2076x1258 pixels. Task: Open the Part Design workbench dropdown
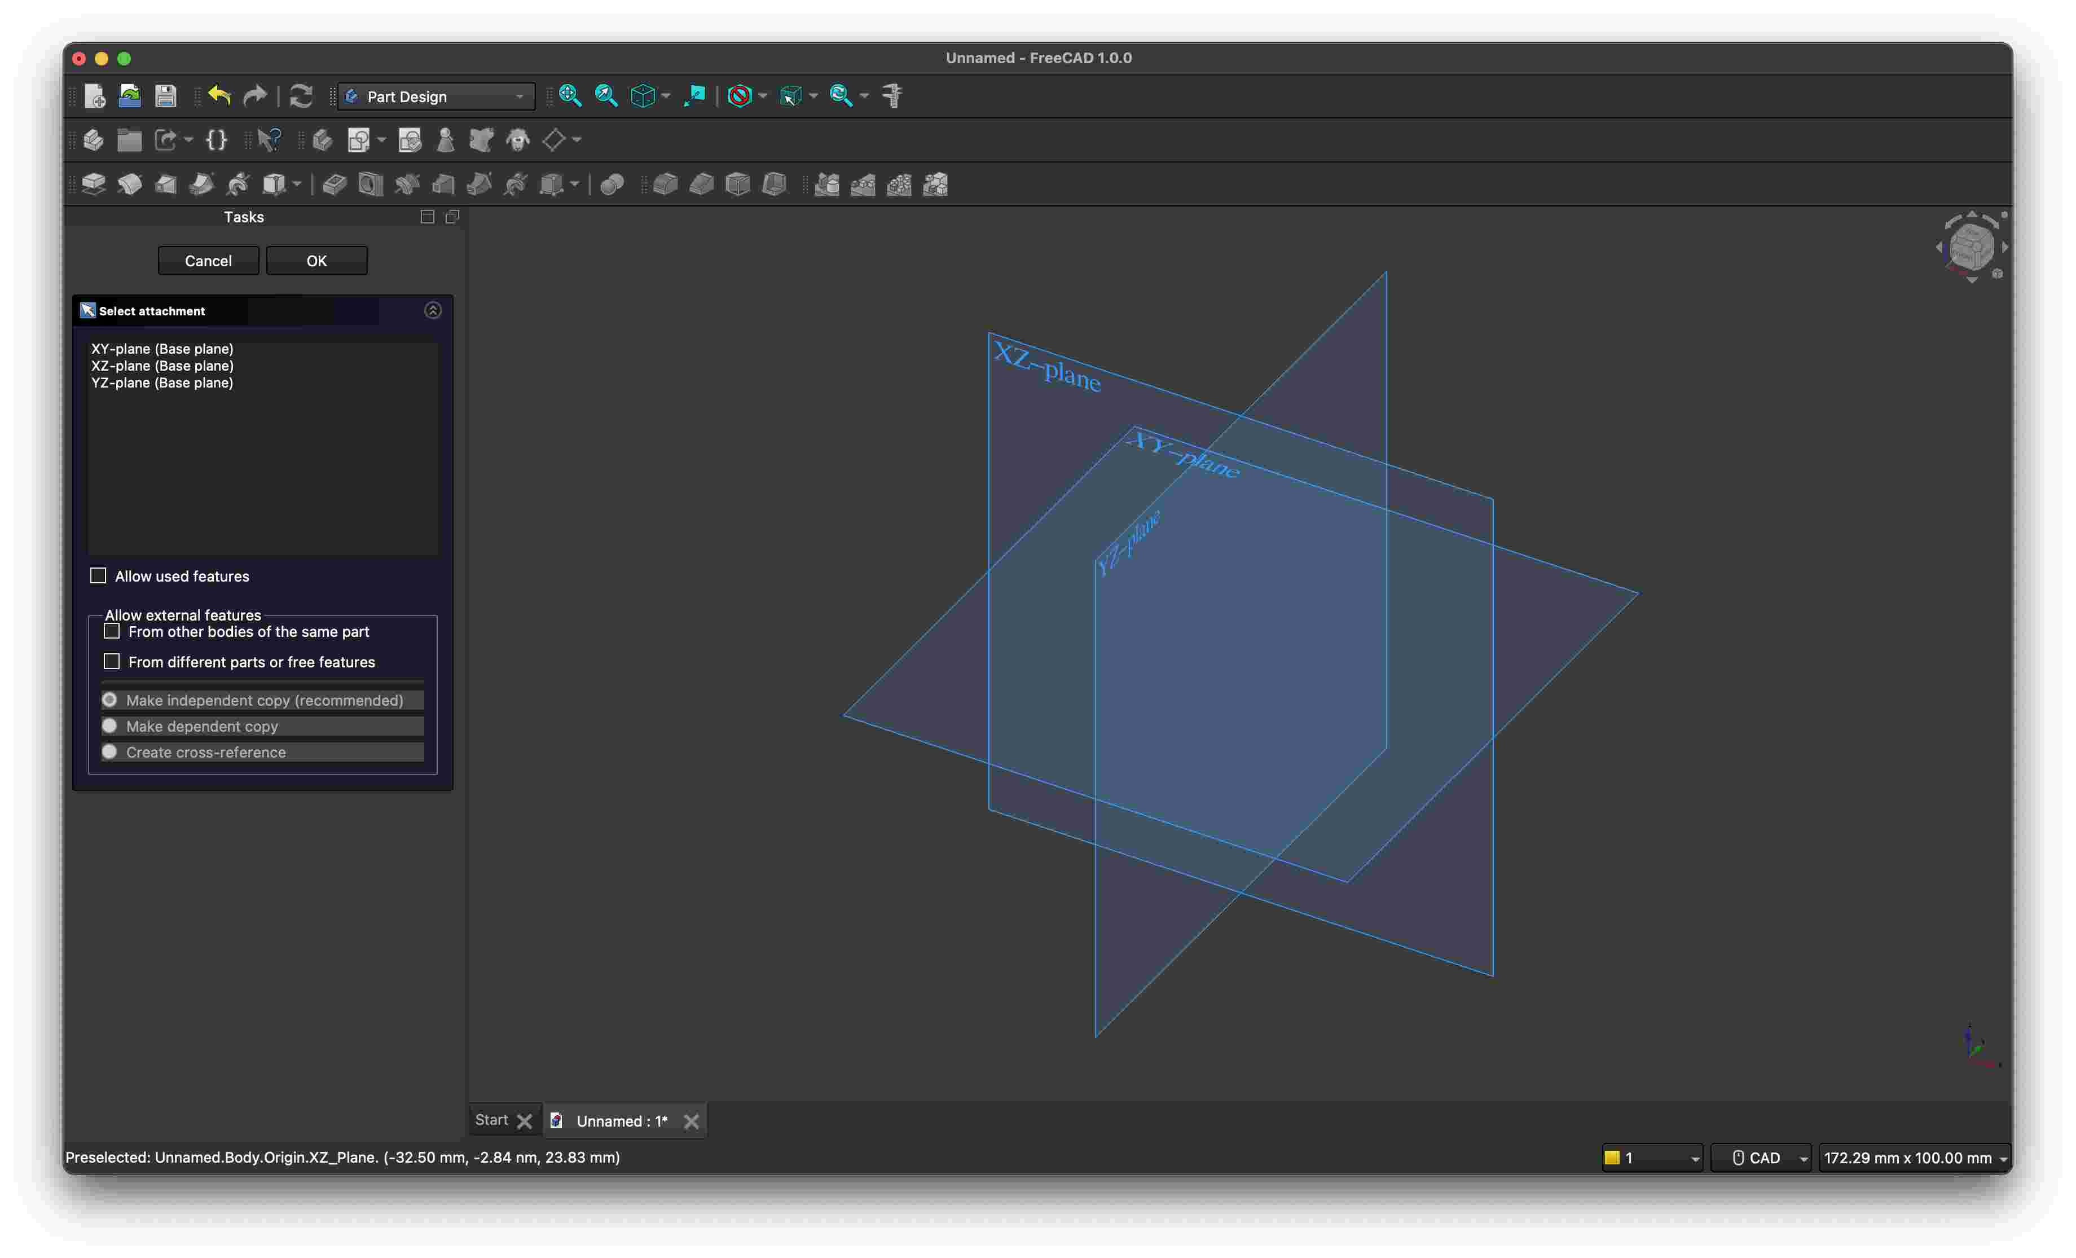coord(437,96)
